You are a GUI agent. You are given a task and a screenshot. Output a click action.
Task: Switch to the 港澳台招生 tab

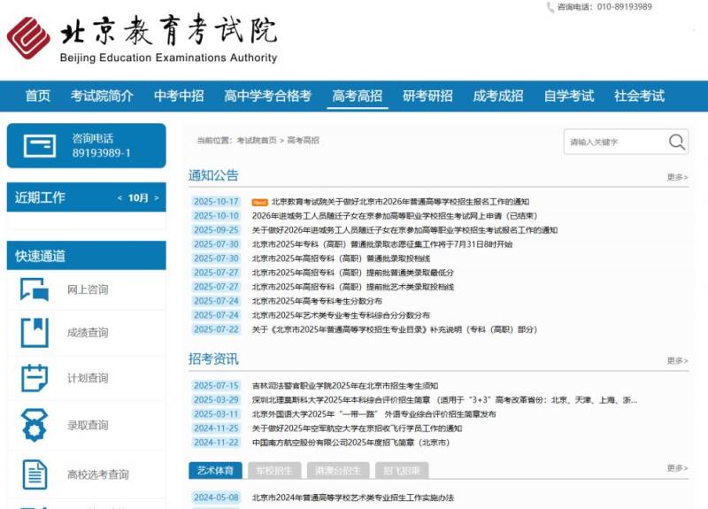pyautogui.click(x=337, y=470)
